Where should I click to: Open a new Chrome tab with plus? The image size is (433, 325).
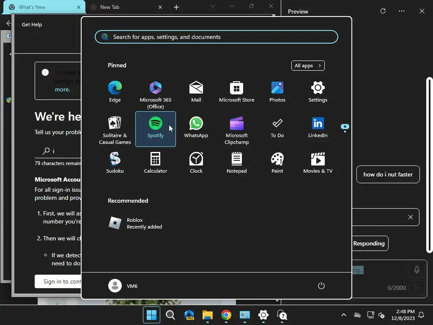pyautogui.click(x=176, y=7)
